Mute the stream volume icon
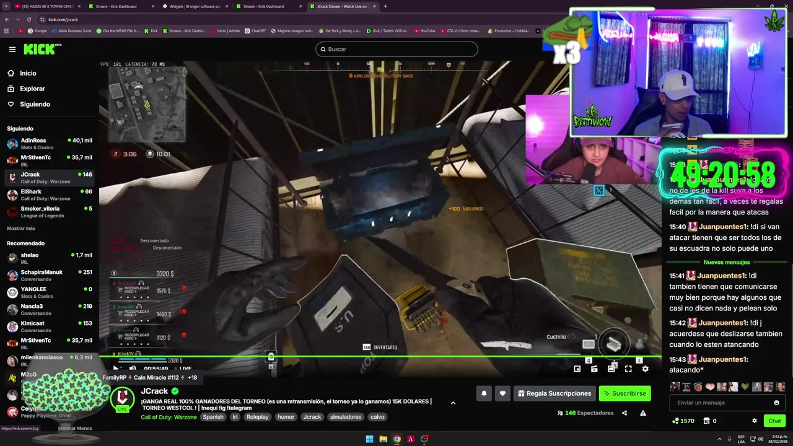793x446 pixels. [132, 368]
